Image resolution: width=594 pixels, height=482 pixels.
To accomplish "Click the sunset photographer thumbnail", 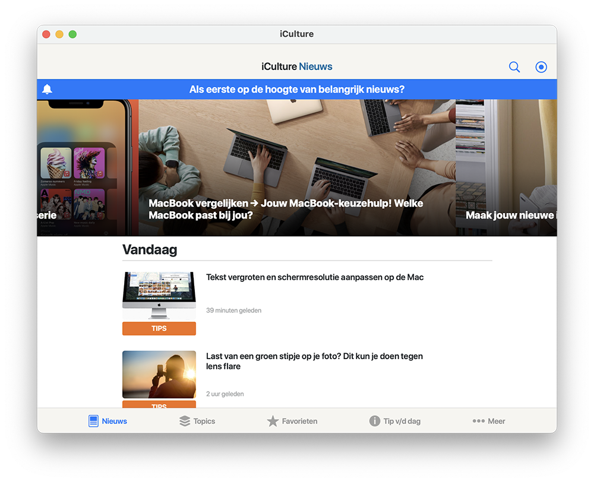I will (159, 374).
